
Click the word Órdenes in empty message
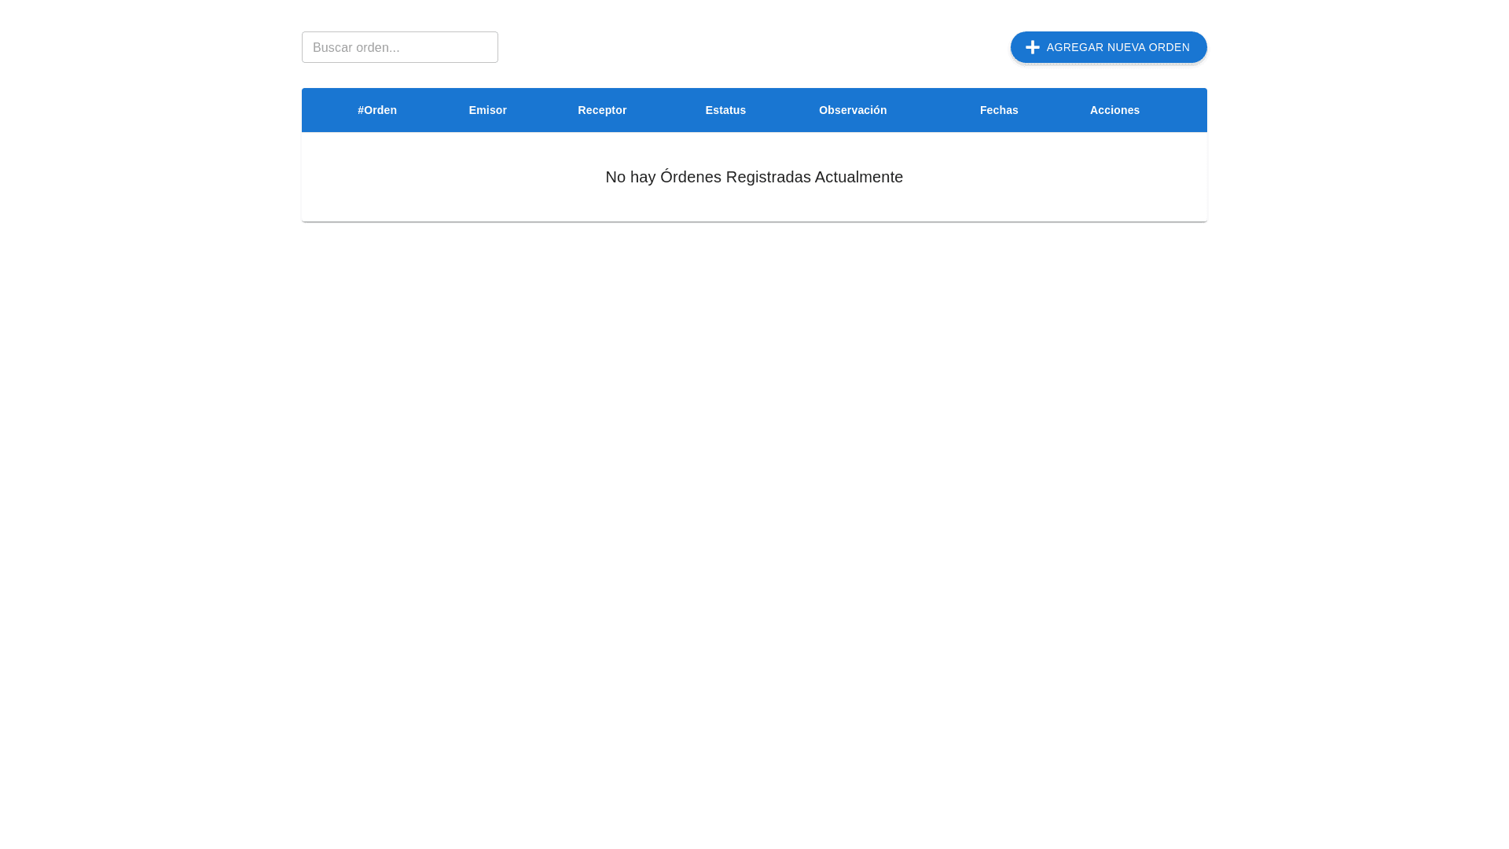[690, 177]
